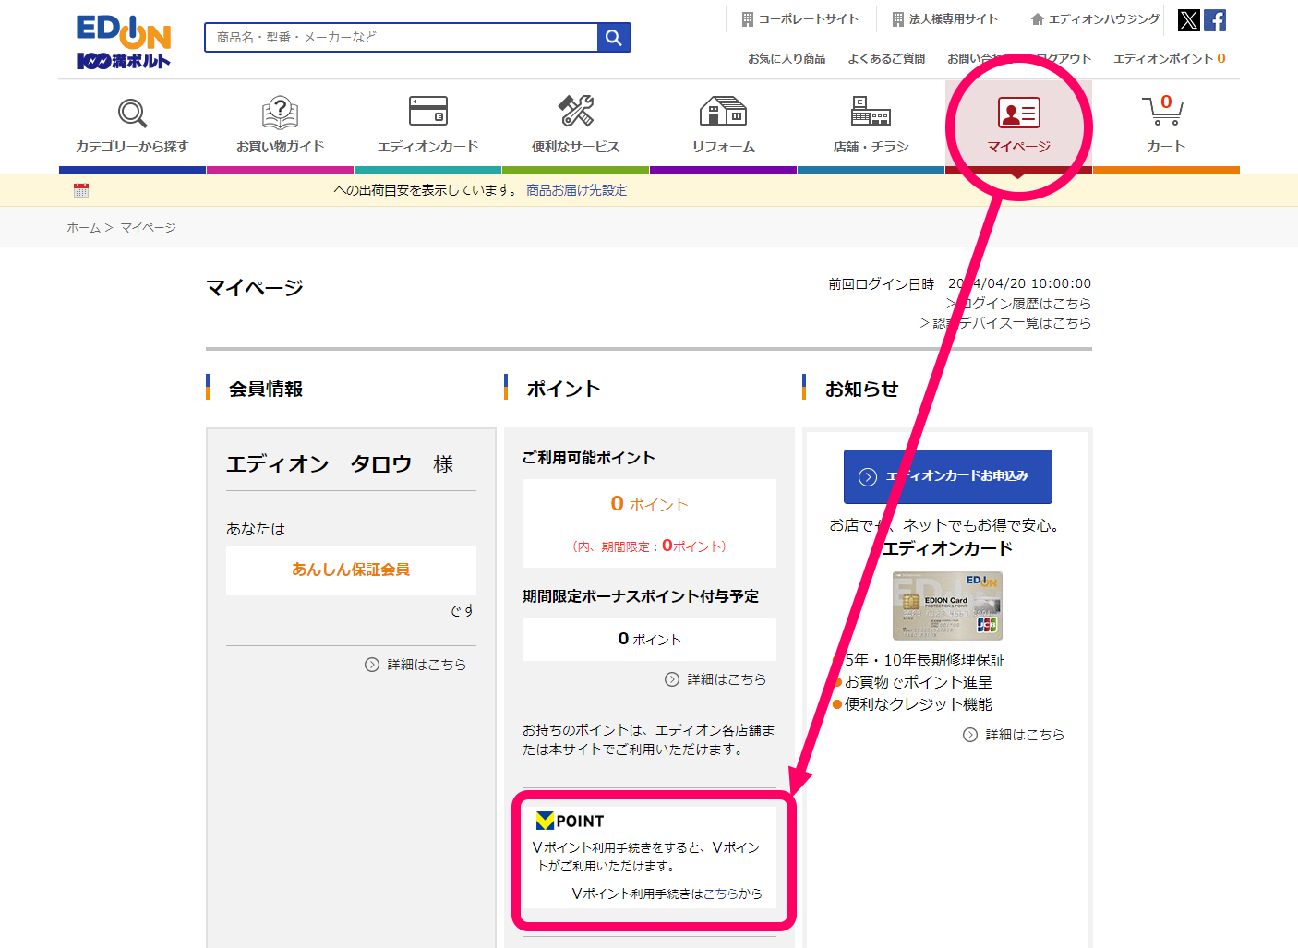
Task: Click the EDION Card image
Action: (947, 606)
